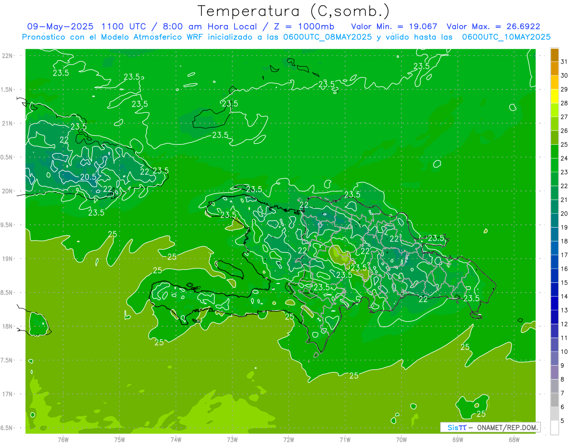Click the light gray legend swatch between 5 and 6
The height and width of the screenshot is (446, 577).
pyautogui.click(x=554, y=414)
